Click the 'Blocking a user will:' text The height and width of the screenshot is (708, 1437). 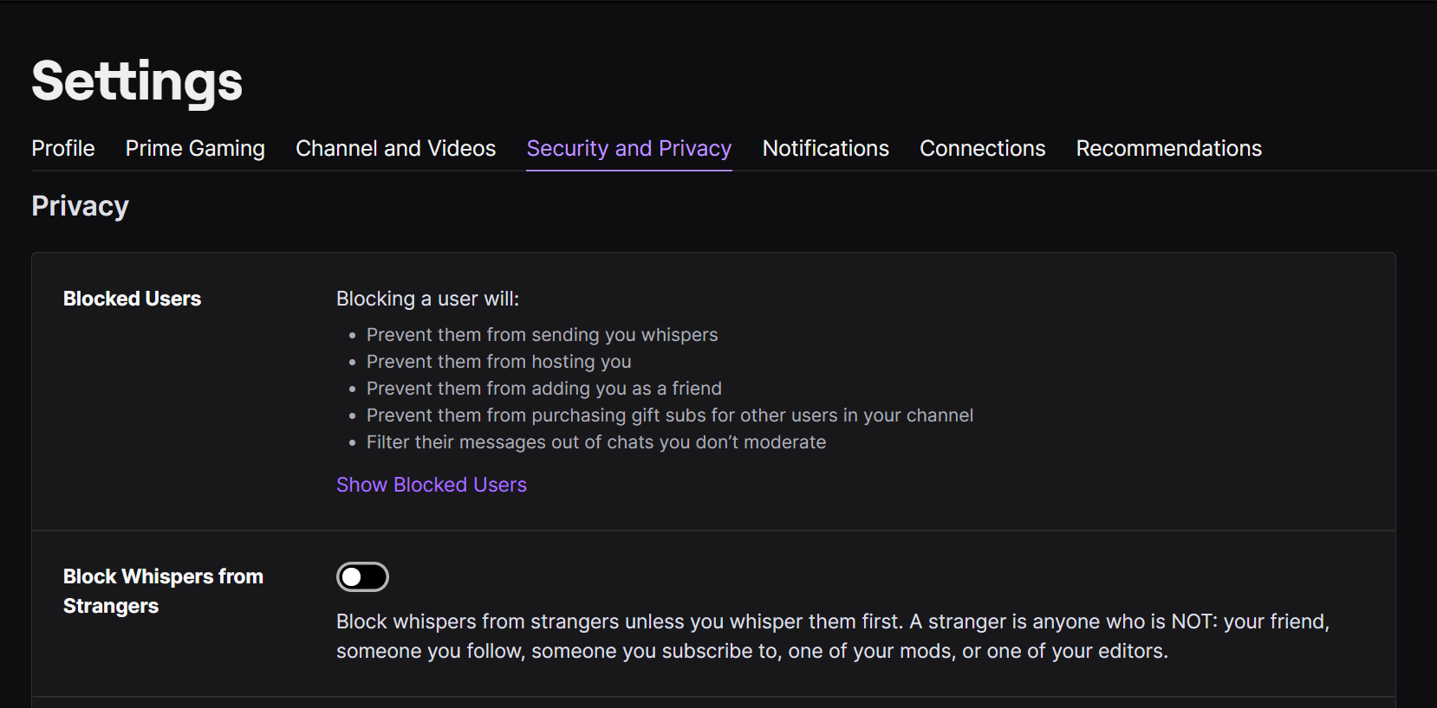pos(427,299)
